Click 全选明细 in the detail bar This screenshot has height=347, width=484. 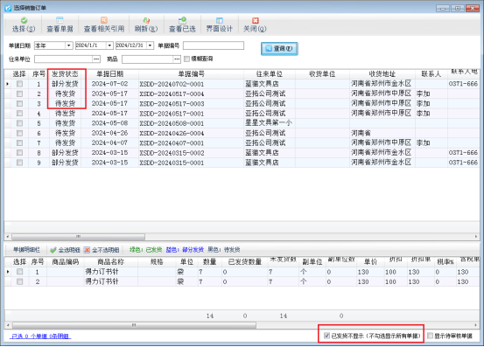coord(65,250)
